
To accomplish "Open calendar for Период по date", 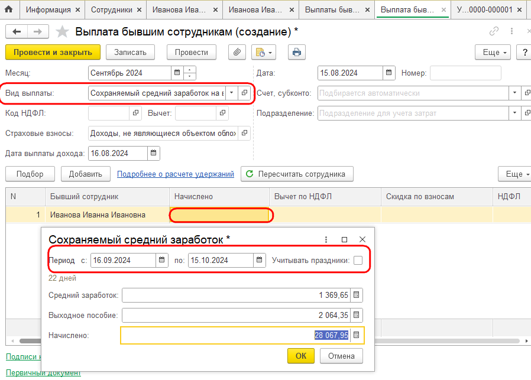I will [x=260, y=260].
